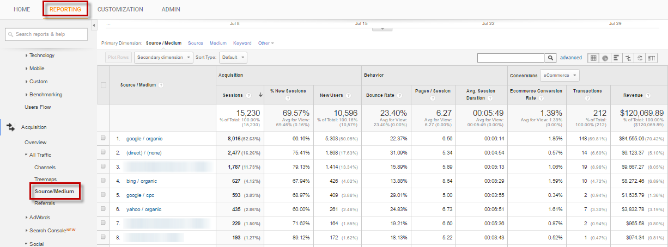Click the Search reports & help field
The height and width of the screenshot is (247, 668).
(x=46, y=34)
